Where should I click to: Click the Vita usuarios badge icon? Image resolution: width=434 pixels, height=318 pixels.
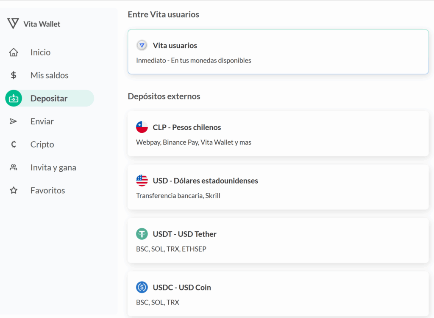[142, 45]
